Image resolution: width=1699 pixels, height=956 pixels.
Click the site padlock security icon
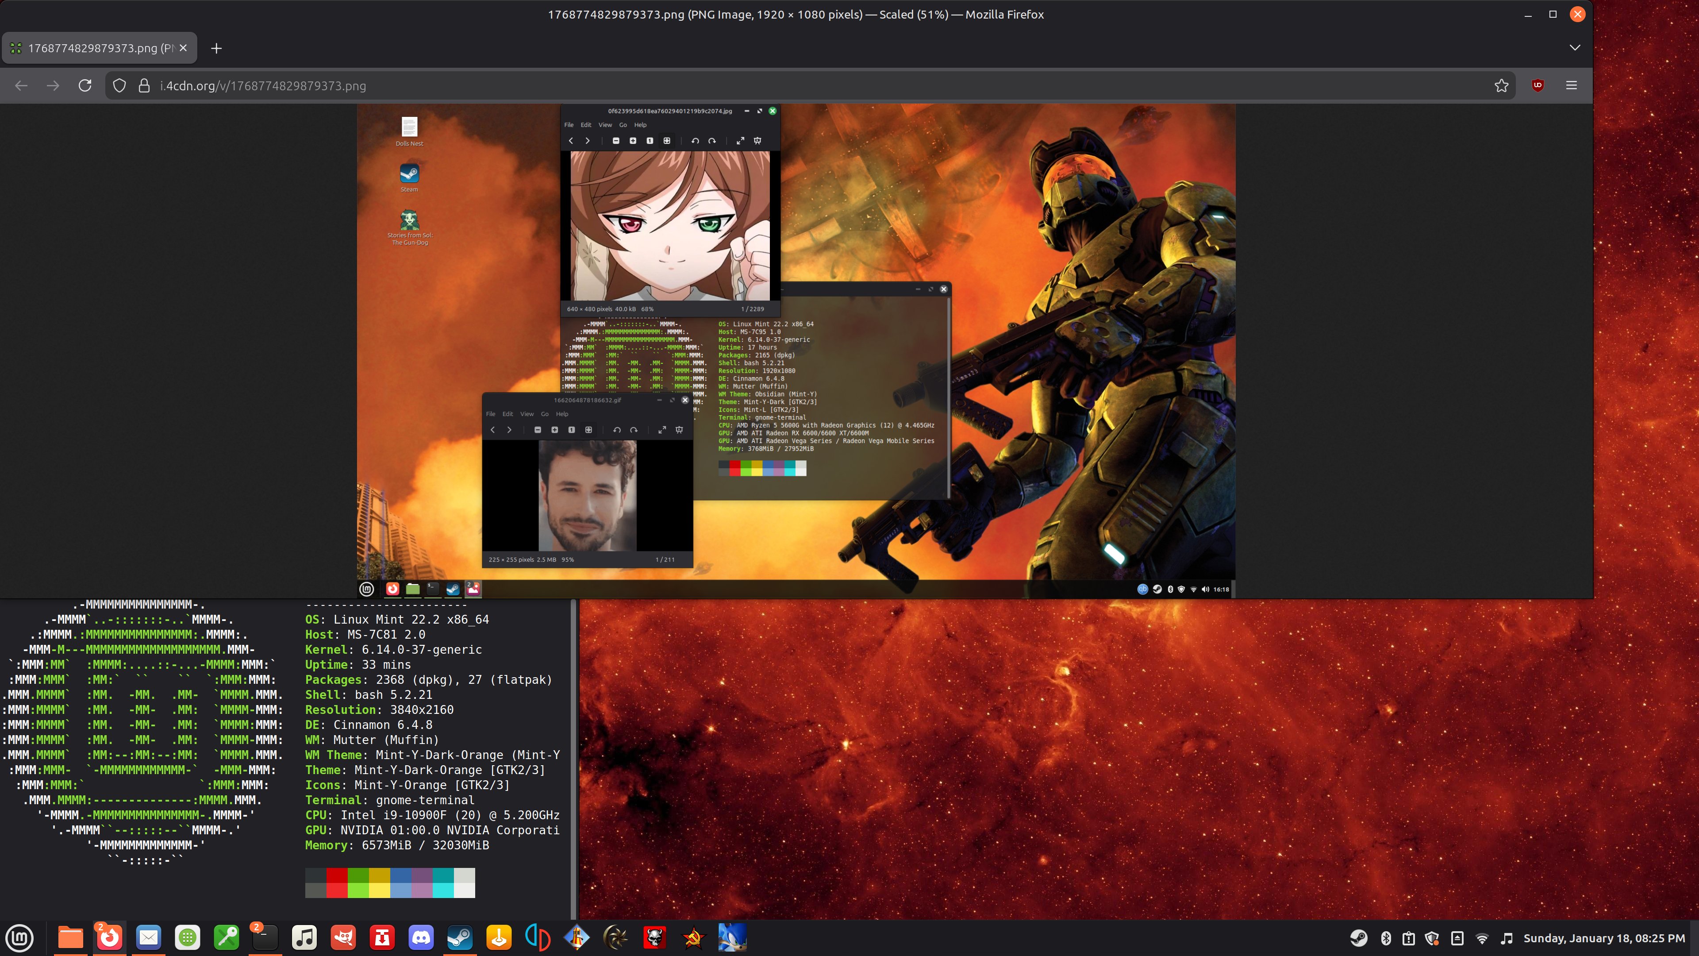click(143, 86)
